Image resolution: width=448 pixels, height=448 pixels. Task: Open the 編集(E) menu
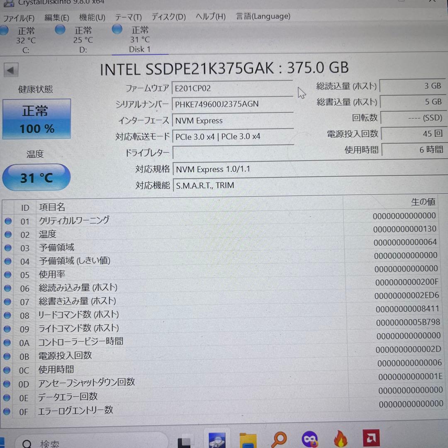[x=56, y=18]
